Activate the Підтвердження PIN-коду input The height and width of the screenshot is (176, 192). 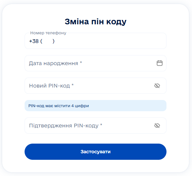96,126
